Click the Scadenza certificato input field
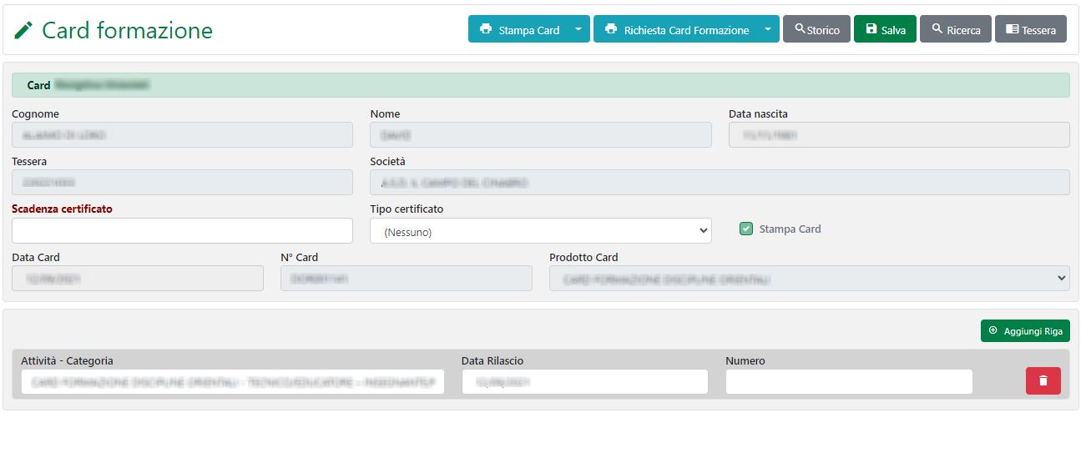The height and width of the screenshot is (458, 1091). [x=182, y=231]
